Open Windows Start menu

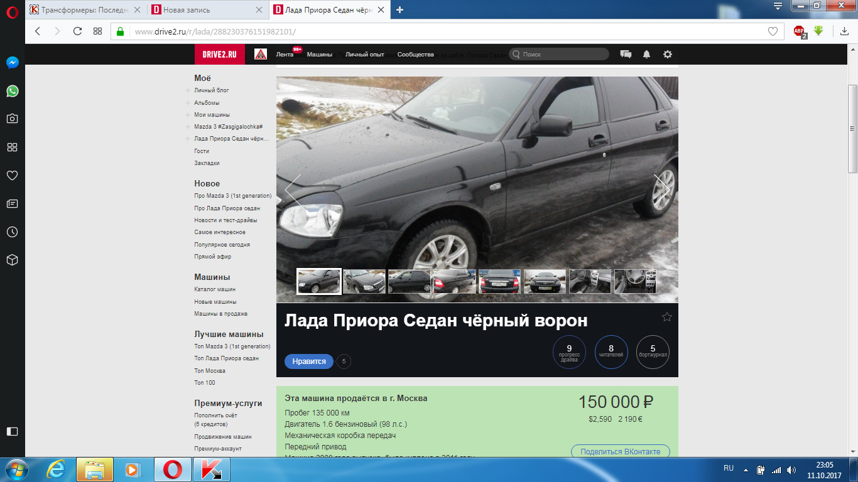click(x=16, y=469)
